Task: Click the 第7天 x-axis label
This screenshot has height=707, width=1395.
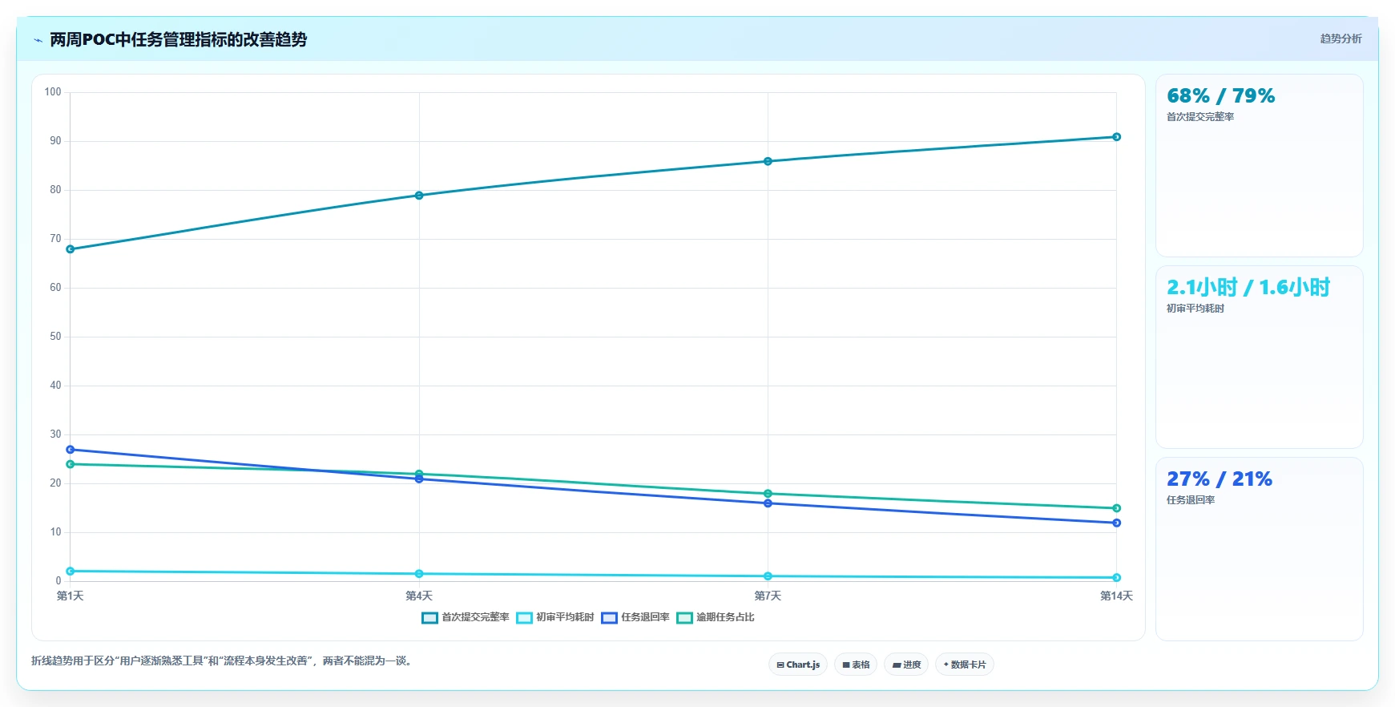Action: click(768, 596)
